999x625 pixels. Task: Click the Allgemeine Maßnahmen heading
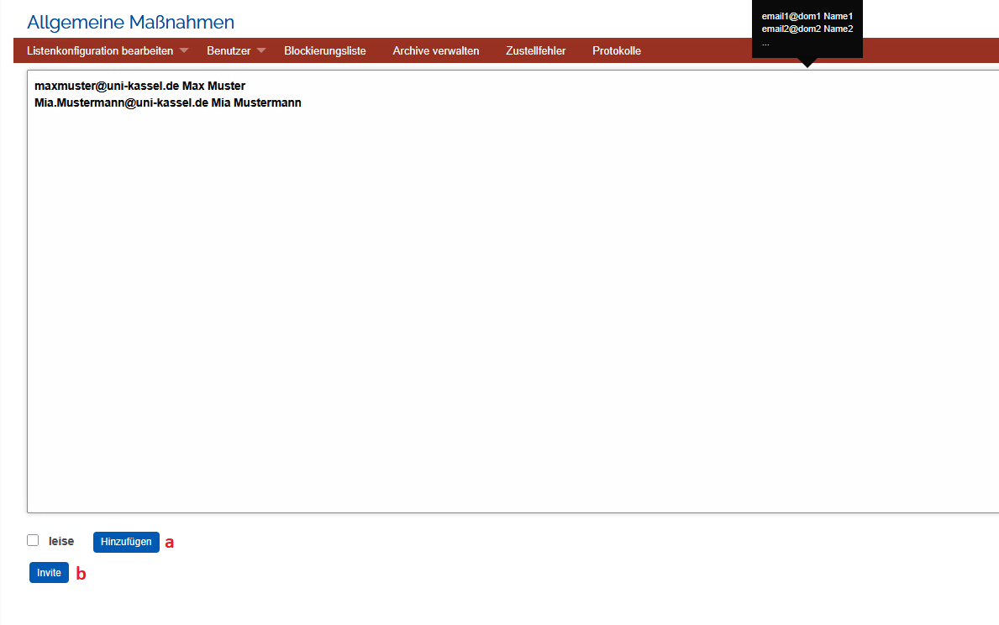130,23
